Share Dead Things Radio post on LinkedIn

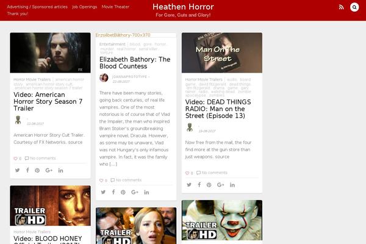click(232, 185)
